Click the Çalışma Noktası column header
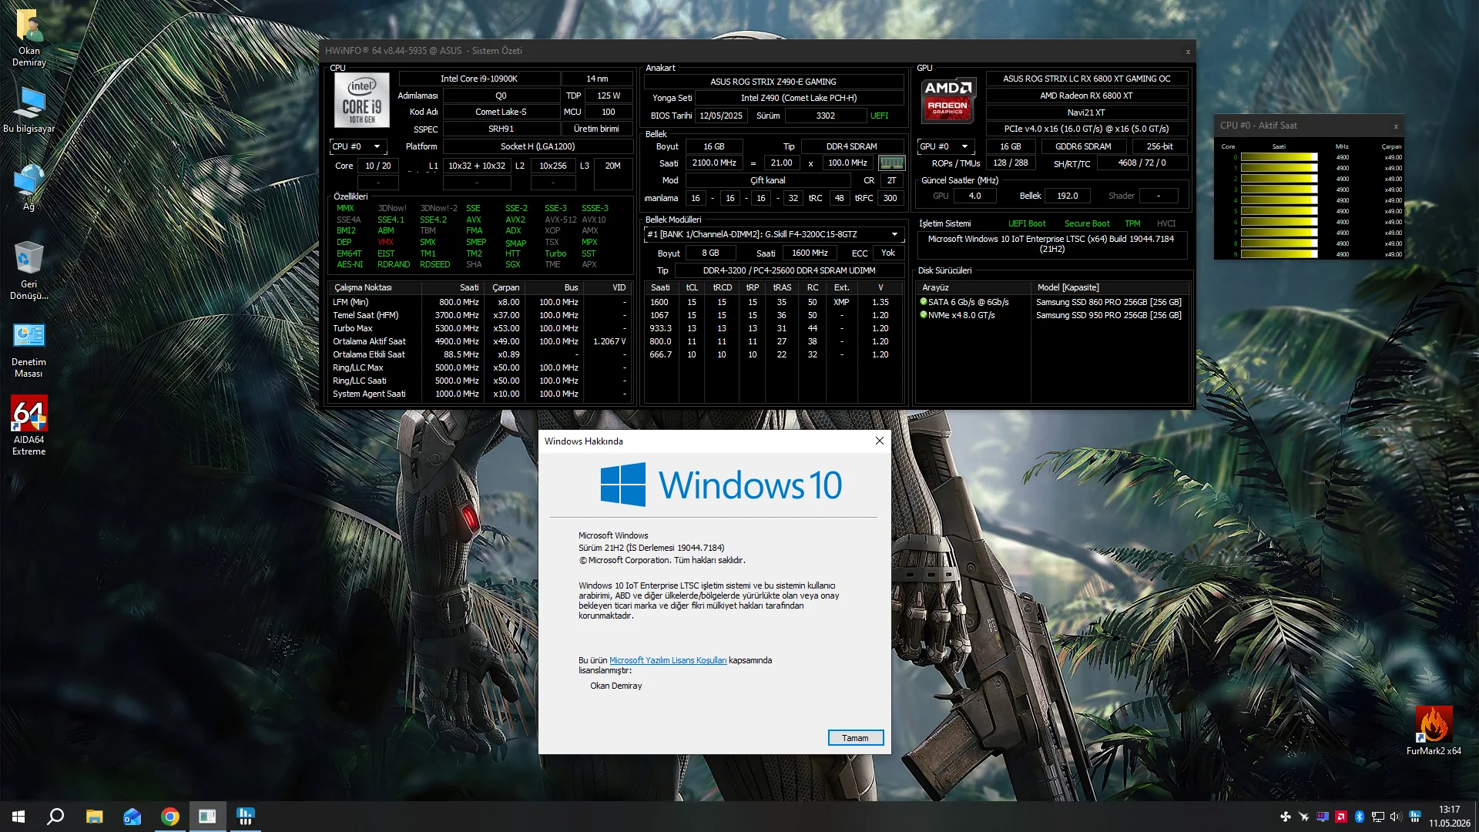 click(x=374, y=287)
